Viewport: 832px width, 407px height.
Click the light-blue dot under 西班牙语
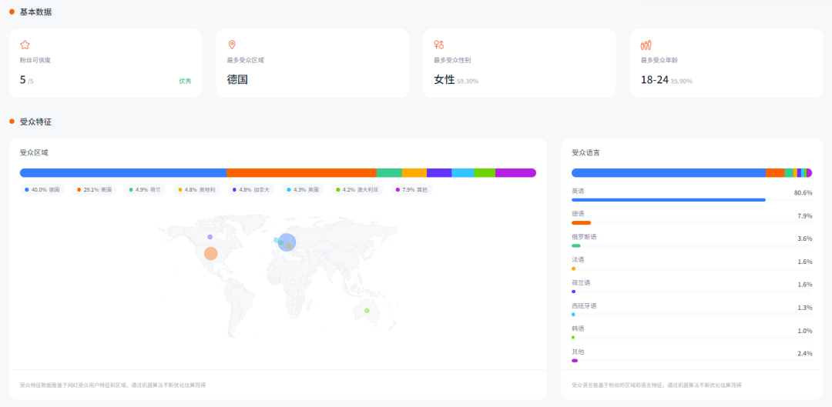tap(574, 315)
